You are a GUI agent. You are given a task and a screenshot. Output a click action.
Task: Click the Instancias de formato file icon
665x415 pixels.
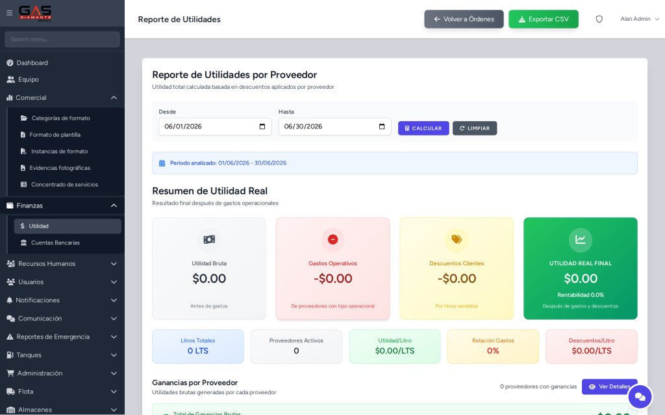click(x=23, y=151)
